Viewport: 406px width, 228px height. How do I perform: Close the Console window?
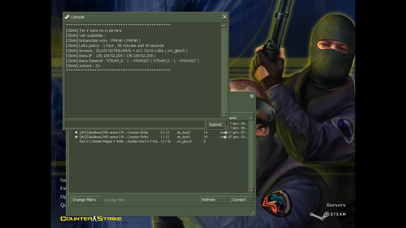[225, 17]
